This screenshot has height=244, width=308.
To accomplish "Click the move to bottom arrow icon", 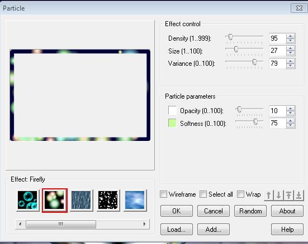I will point(298,195).
